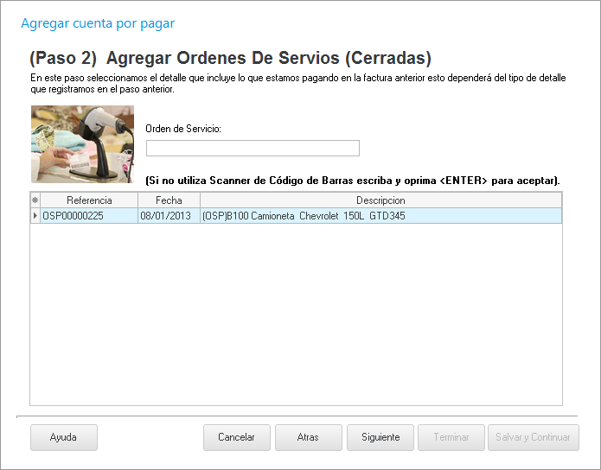Focus the Orden de Servicio text field
The image size is (601, 470).
pyautogui.click(x=253, y=149)
